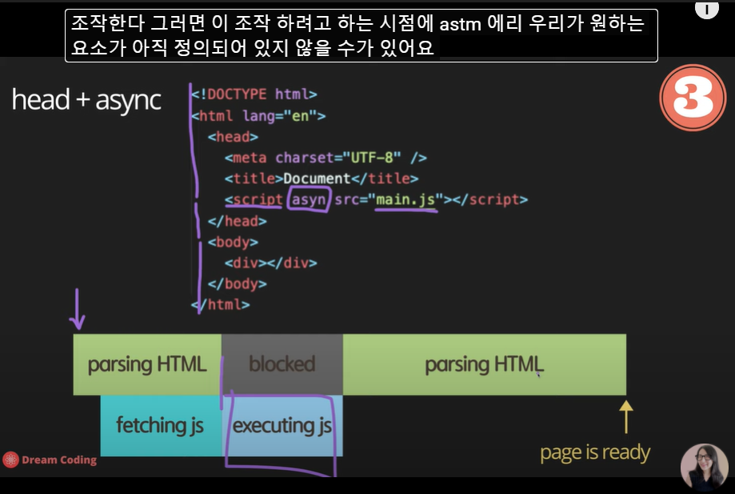The image size is (735, 494).
Task: Click the gray "blocked" timeline block
Action: click(282, 364)
